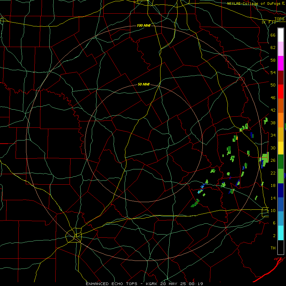Click the "50 NMI" range ring label

[144, 84]
